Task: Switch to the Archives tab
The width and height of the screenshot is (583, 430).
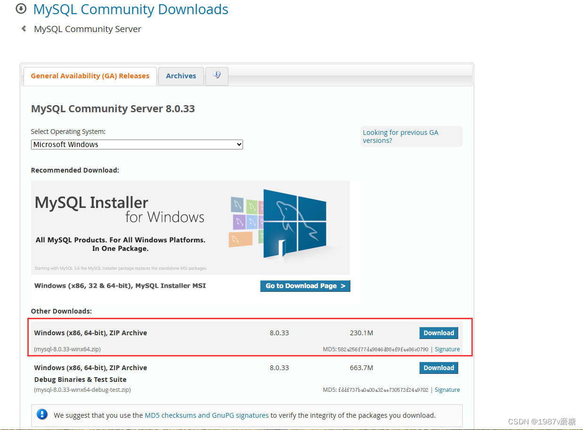Action: tap(181, 76)
